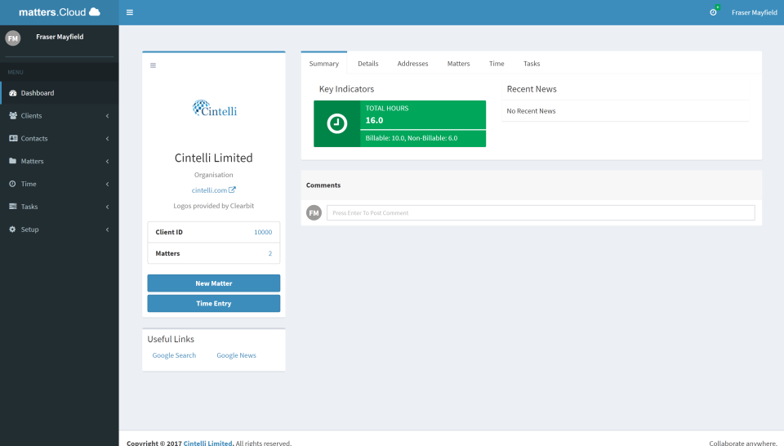Open the Google News link

click(x=236, y=355)
